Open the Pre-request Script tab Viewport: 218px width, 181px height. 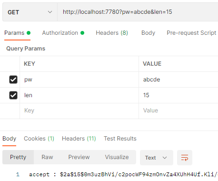coord(191,33)
